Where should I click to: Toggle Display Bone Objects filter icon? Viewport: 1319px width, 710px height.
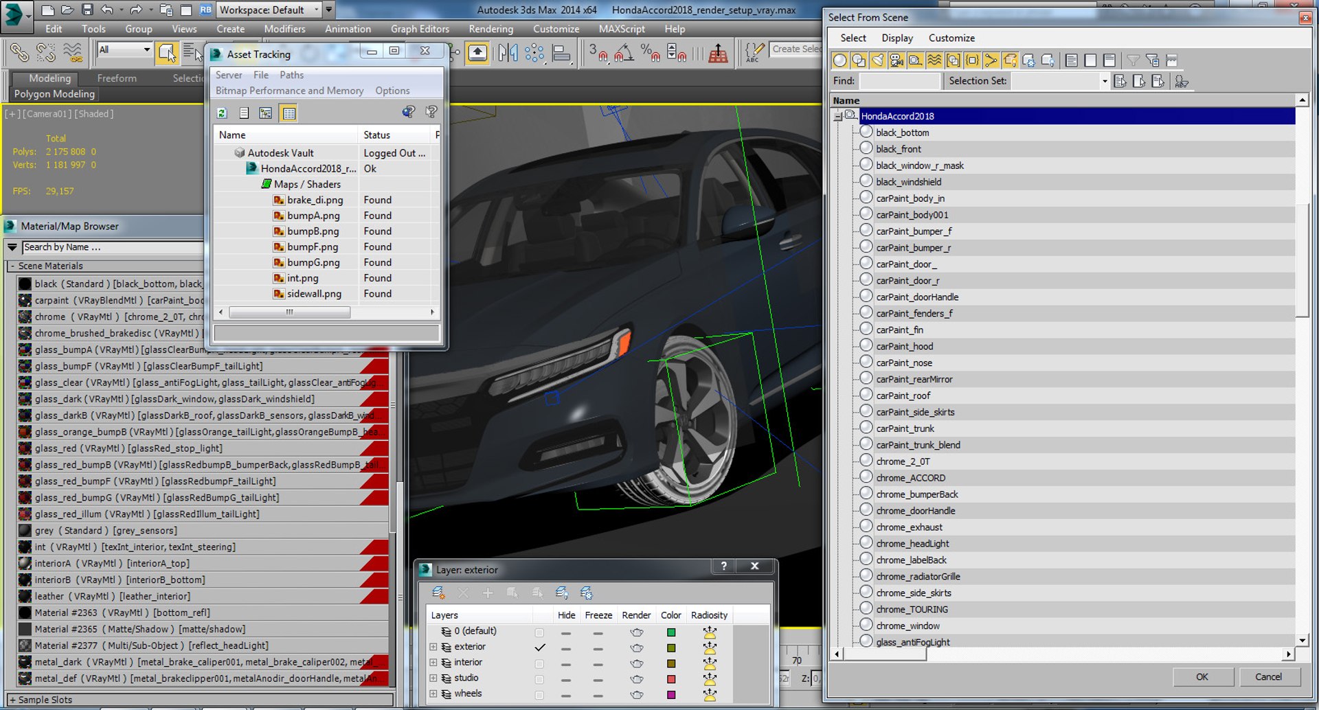991,60
